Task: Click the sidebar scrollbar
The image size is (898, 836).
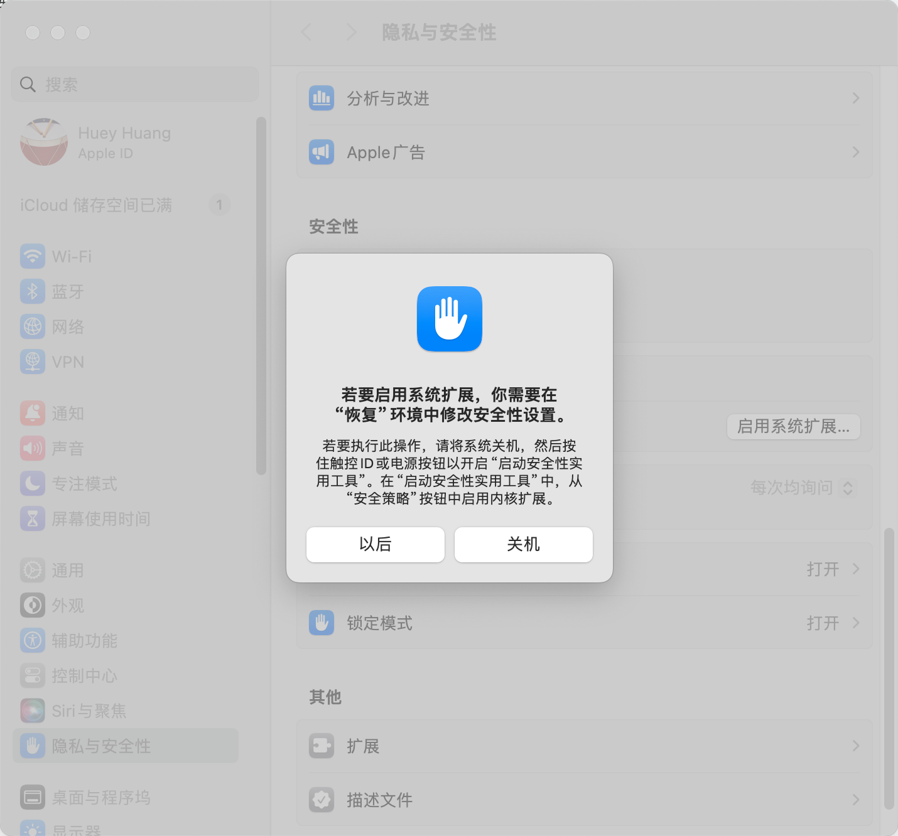Action: click(261, 296)
